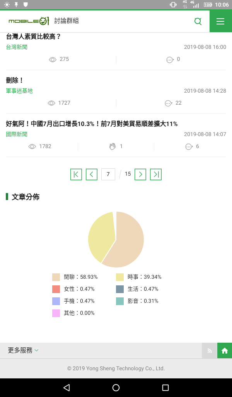Tap the green home icon
The width and height of the screenshot is (232, 397).
(225, 350)
